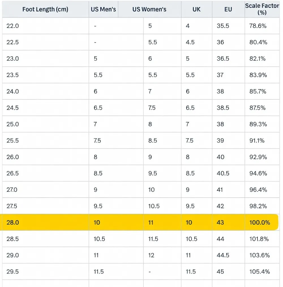
Task: Click the EU column header
Action: coord(228,9)
